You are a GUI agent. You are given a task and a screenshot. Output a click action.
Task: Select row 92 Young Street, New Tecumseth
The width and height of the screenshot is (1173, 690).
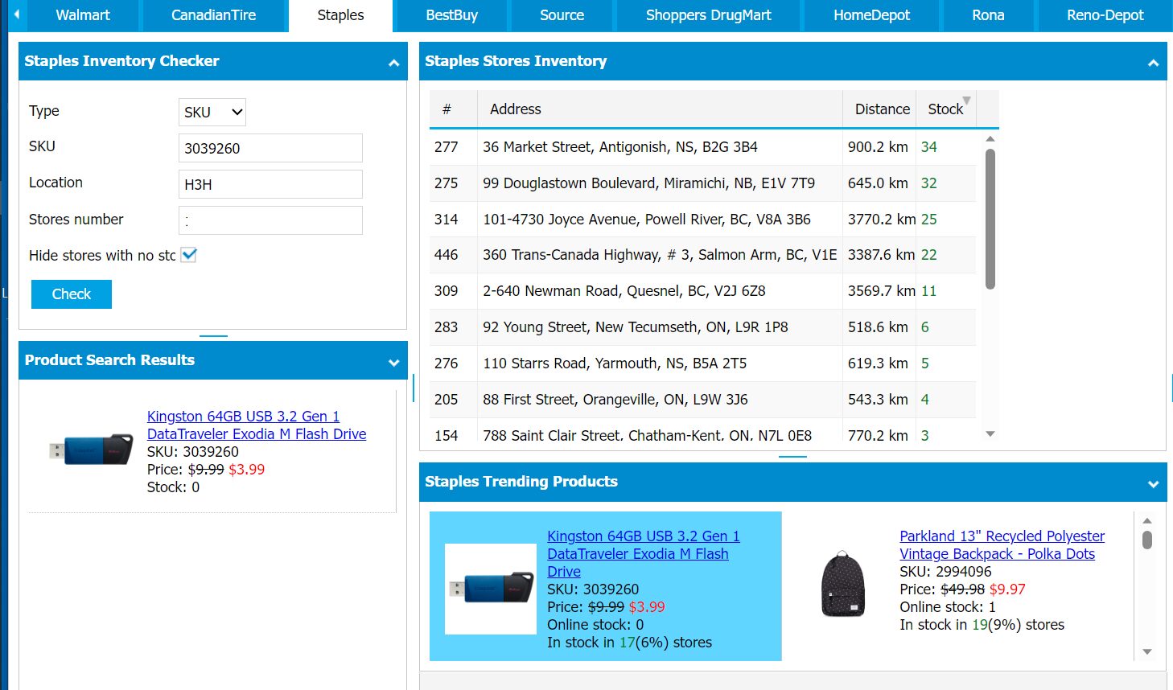[x=702, y=327]
